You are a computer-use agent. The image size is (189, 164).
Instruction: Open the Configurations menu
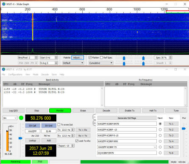15,75
